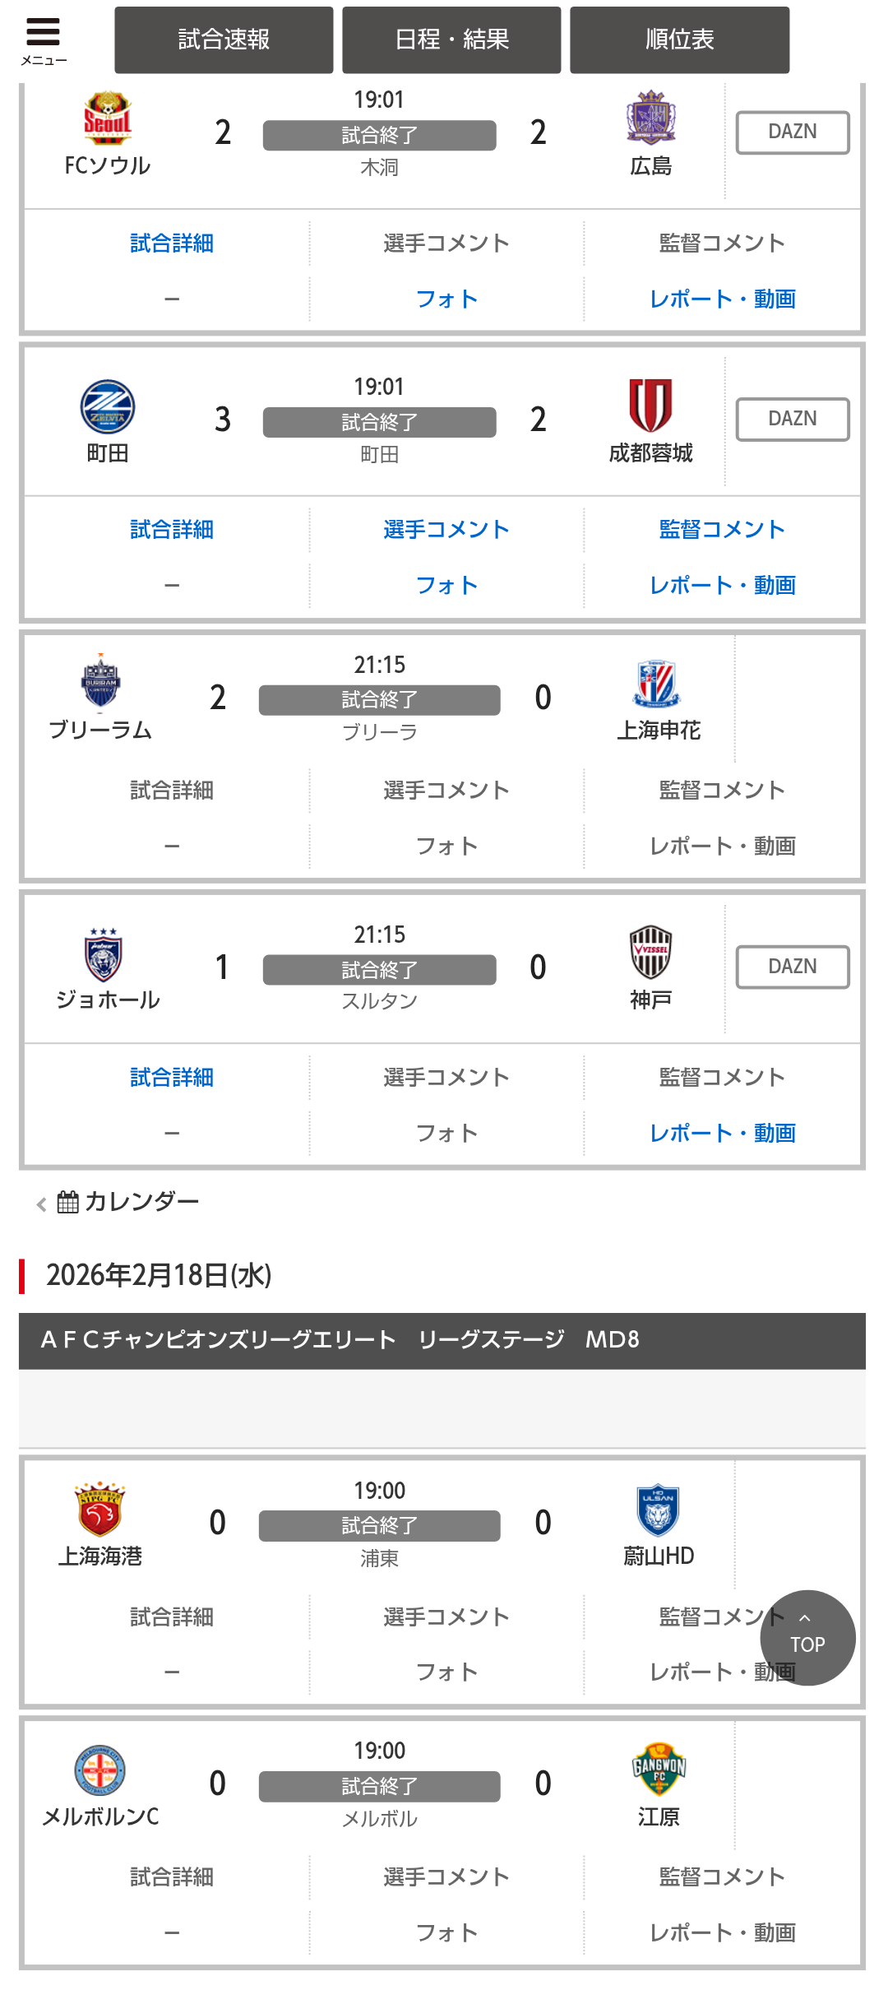Click the Gangwon FC team crest
Image resolution: width=888 pixels, height=1990 pixels.
coord(659,1769)
